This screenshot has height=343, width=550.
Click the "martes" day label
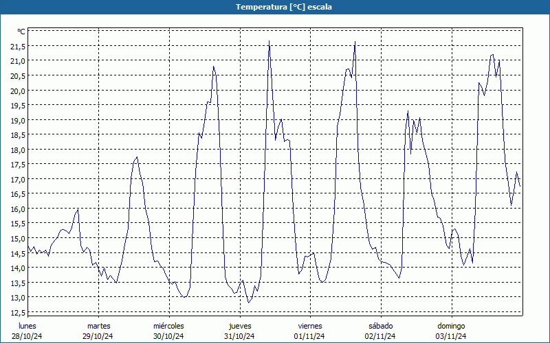pos(99,326)
